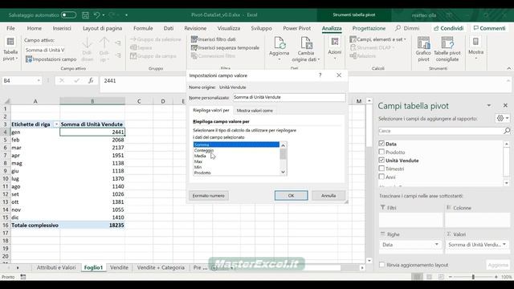Click the Grafico pivot icon
Screen dimensions: 514x289
[423, 43]
